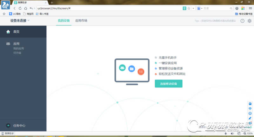The image size is (254, 137).
Task: Toggle the 中 Chinese input mode icon
Action: pos(250,109)
